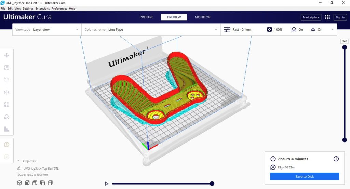This screenshot has height=189, width=350.
Task: Click the build plate adhesion On icon
Action: coord(313,29)
